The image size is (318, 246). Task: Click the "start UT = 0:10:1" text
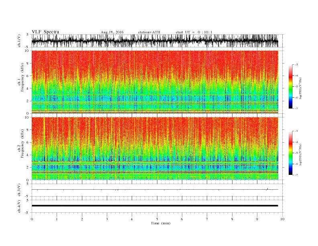pos(194,32)
